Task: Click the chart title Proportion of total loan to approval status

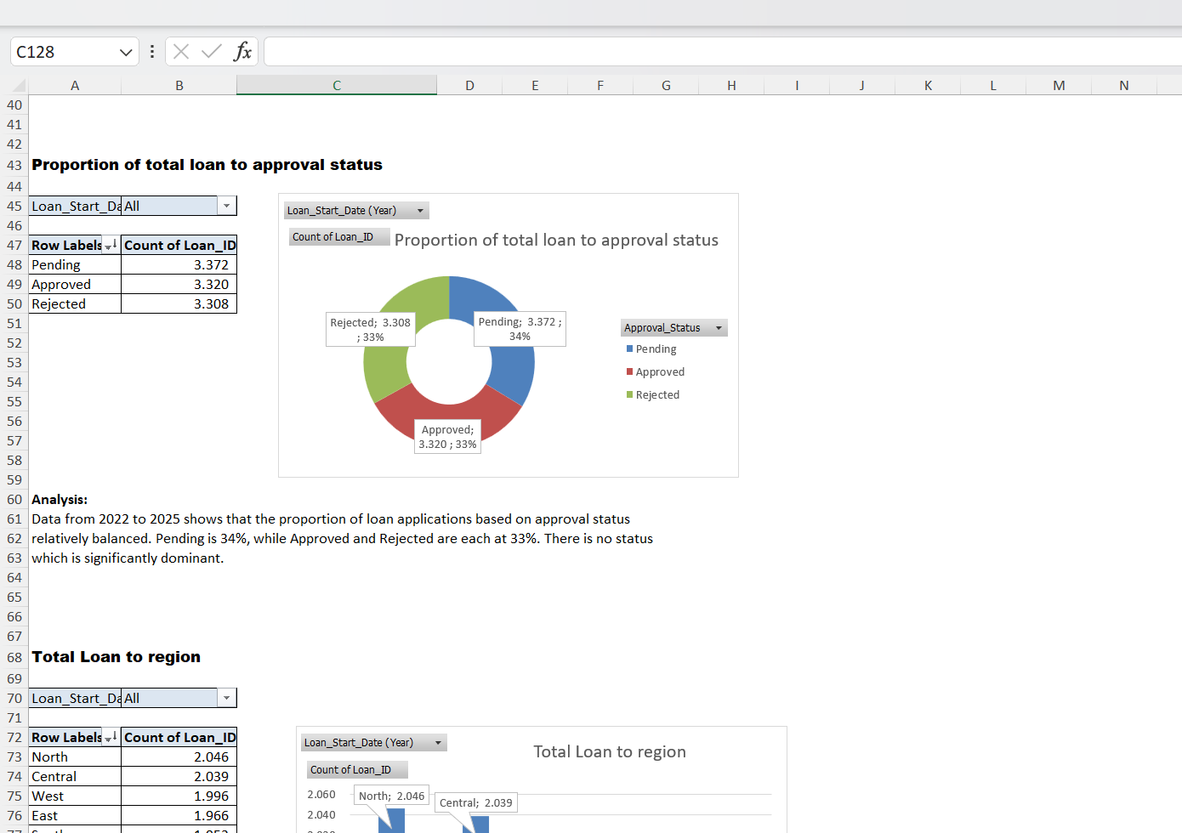Action: pyautogui.click(x=556, y=240)
